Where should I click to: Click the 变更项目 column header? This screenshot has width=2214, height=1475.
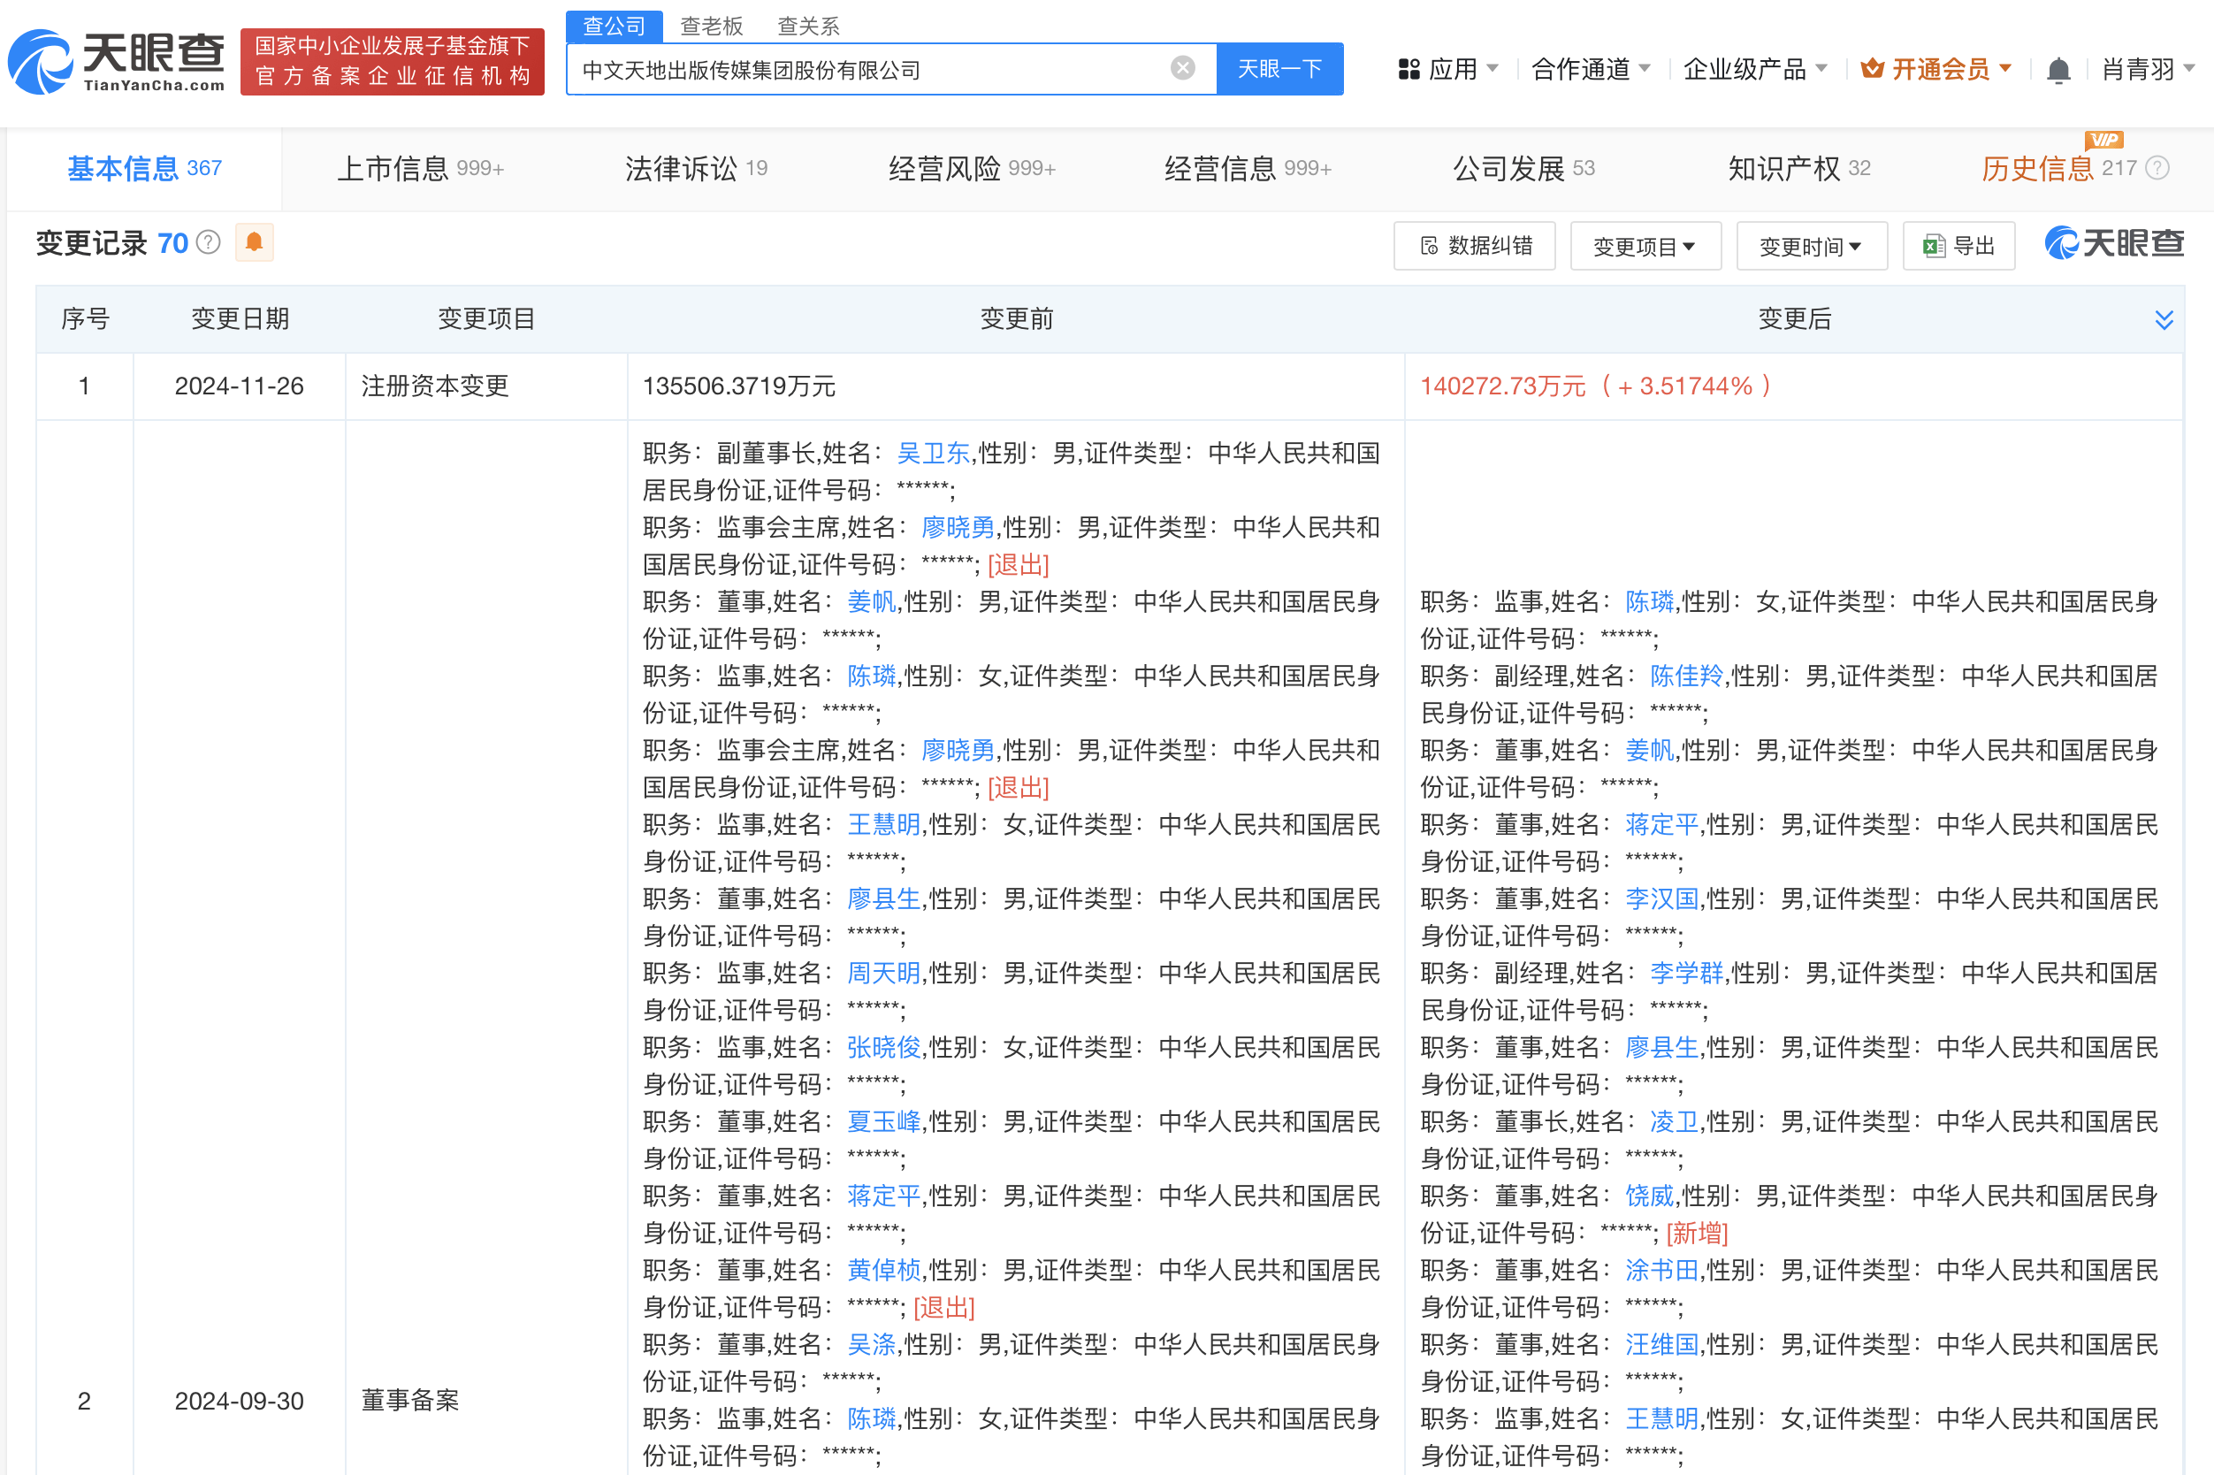click(486, 320)
